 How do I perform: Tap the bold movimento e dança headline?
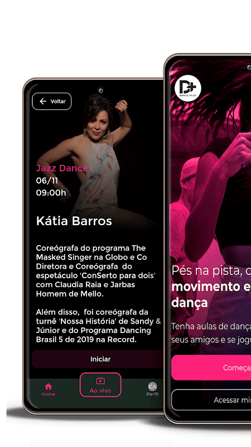point(211,295)
